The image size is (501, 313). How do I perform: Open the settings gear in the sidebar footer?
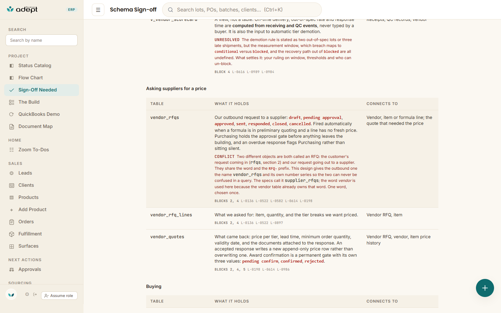point(27,295)
